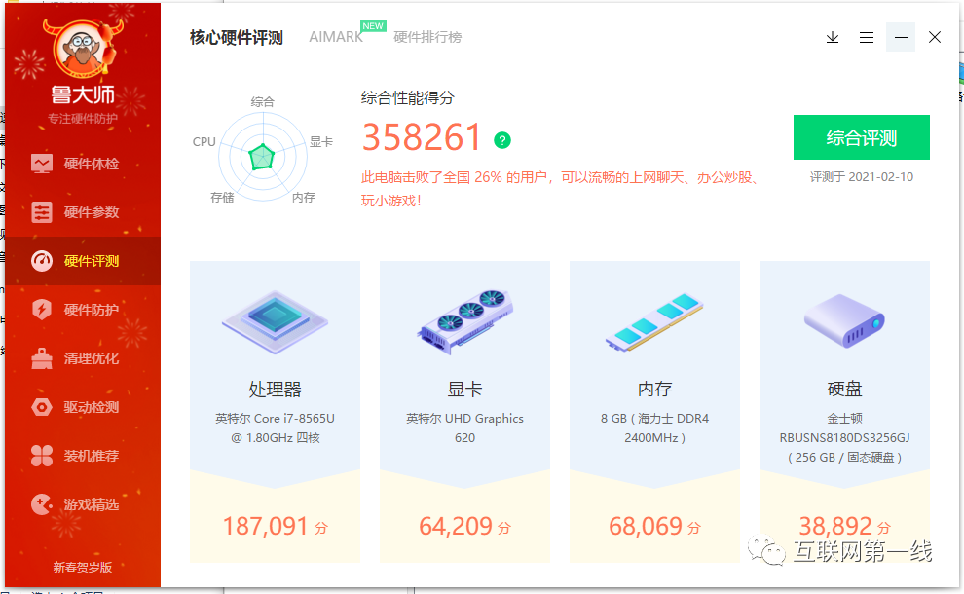This screenshot has height=594, width=964.
Task: Click the hard disk illustration
Action: tap(844, 320)
